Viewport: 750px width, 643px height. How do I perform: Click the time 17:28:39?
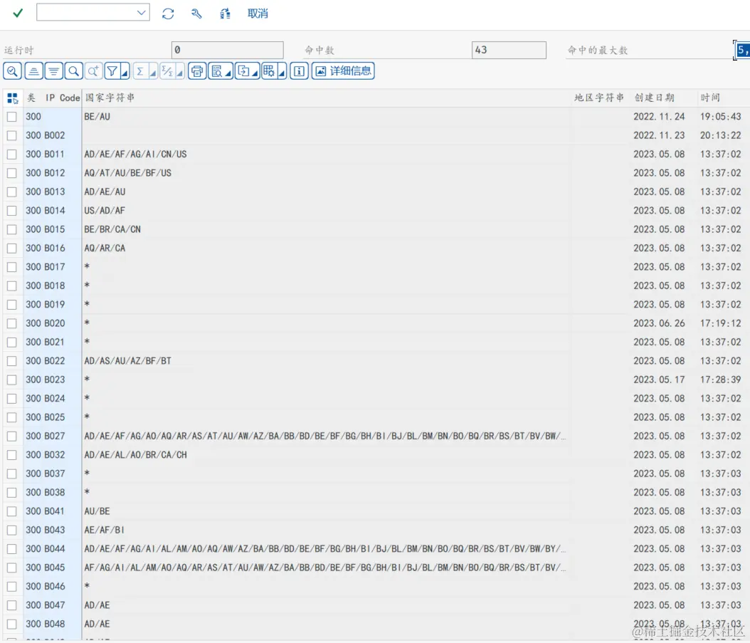pos(720,380)
